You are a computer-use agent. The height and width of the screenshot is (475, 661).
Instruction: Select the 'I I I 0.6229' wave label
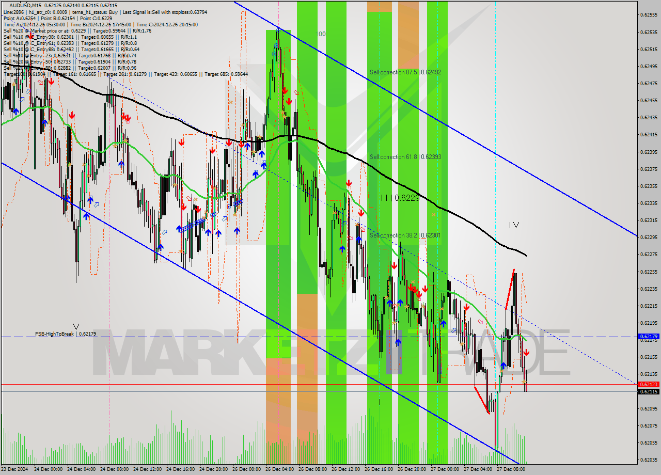(x=400, y=198)
